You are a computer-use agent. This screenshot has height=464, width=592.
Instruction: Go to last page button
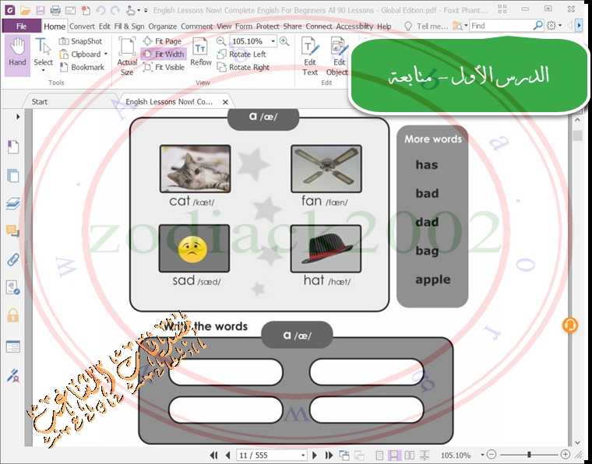329,455
